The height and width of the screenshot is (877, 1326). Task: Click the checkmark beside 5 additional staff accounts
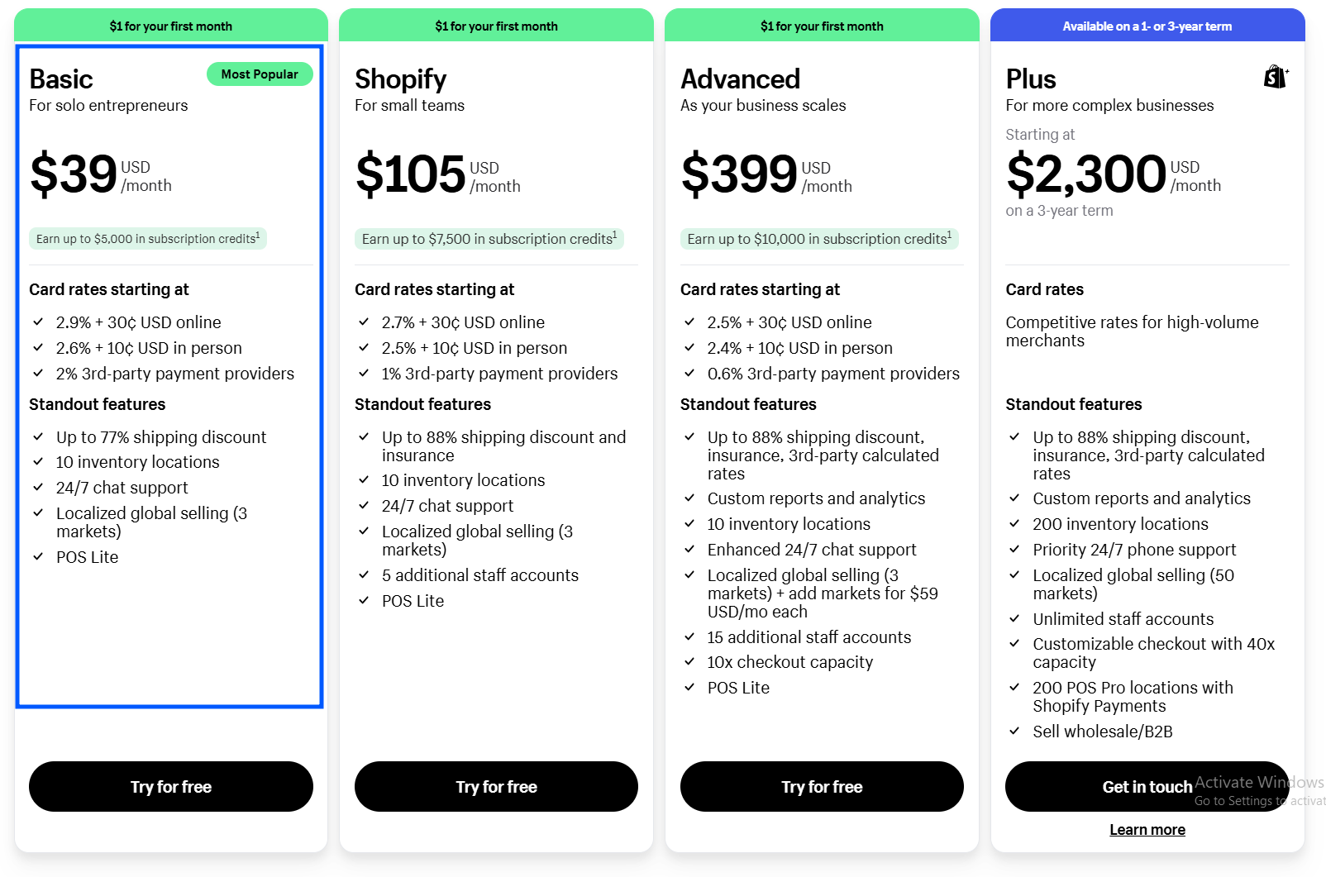click(x=364, y=574)
